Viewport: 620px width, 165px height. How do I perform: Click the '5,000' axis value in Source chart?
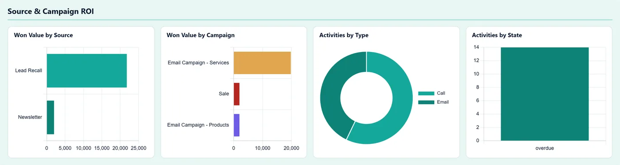click(65, 148)
